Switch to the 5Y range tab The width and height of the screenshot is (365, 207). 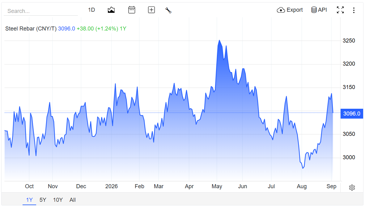pos(43,200)
